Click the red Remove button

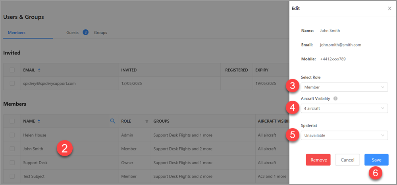coord(318,160)
